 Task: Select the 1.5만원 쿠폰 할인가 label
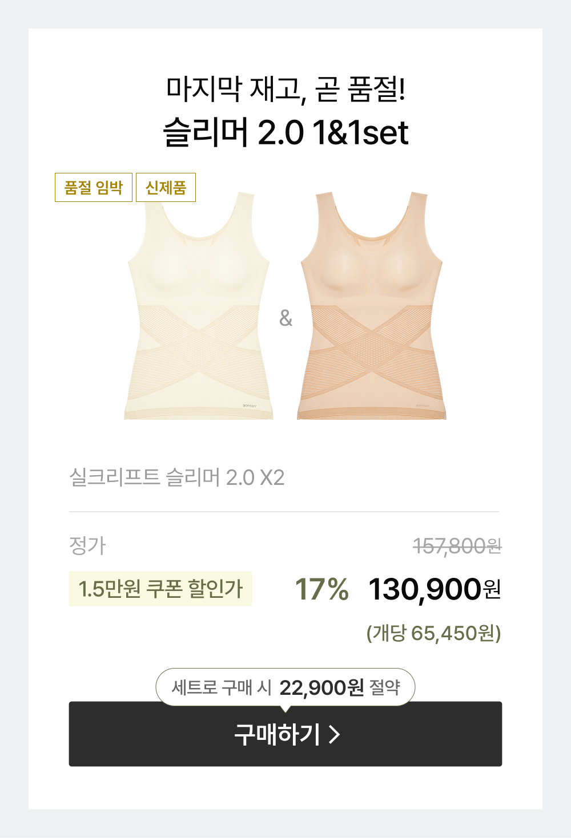pos(160,589)
